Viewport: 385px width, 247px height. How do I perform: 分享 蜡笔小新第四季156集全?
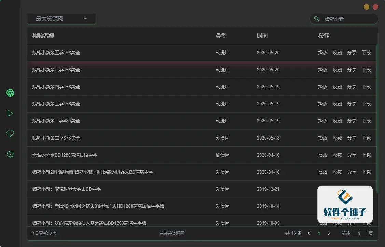(352, 87)
